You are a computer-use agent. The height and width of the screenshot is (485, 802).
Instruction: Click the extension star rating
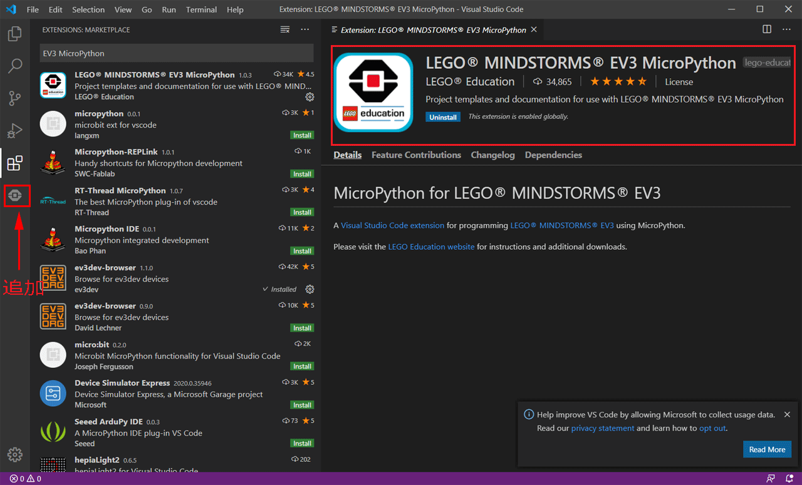[618, 82]
